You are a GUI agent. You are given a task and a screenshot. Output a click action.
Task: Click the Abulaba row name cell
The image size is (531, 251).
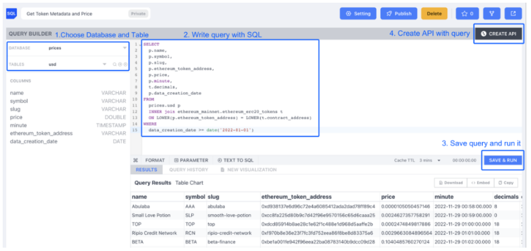click(x=140, y=206)
